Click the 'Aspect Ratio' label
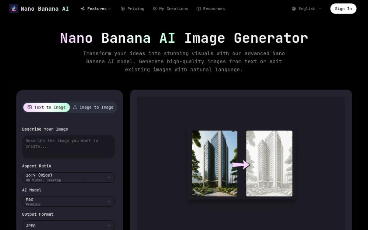The height and width of the screenshot is (230, 368). [x=36, y=166]
